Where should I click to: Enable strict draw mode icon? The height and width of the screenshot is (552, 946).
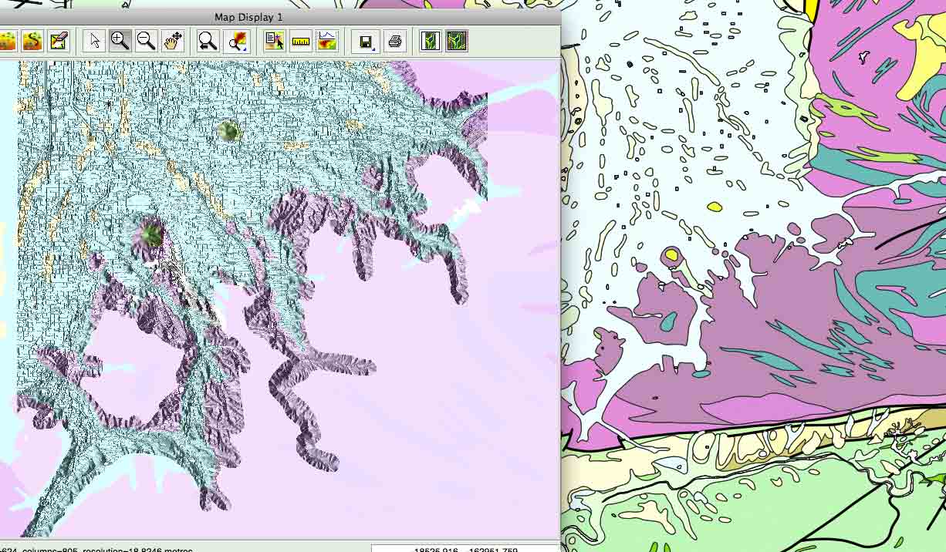click(x=431, y=40)
